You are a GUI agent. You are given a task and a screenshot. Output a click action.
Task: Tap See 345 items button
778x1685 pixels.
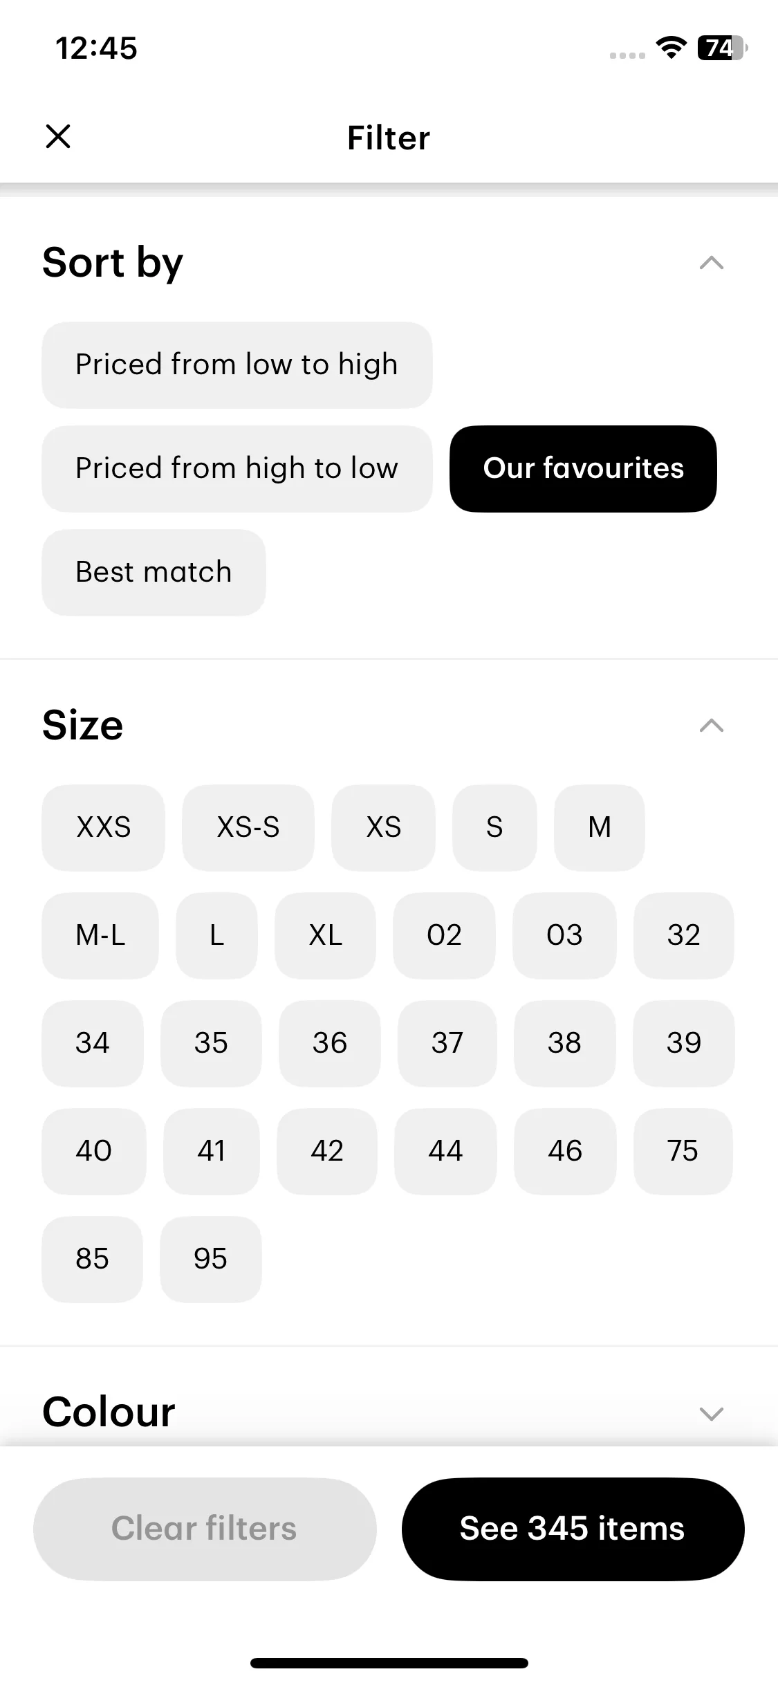click(x=573, y=1529)
